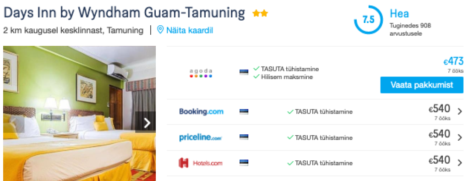Image resolution: width=469 pixels, height=181 pixels.
Task: Click the 7.5 rating score circle
Action: (x=369, y=20)
